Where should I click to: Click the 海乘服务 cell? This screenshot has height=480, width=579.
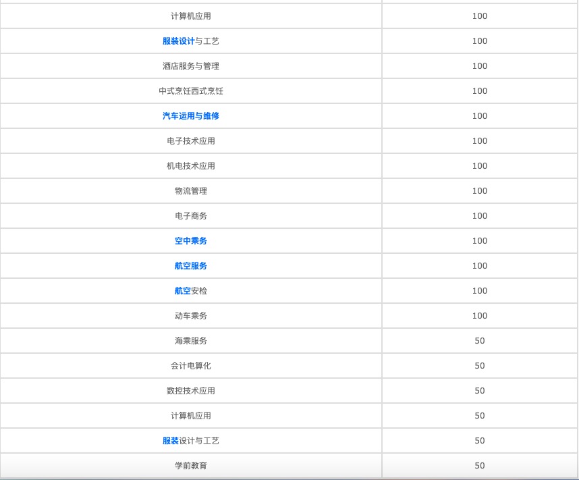[191, 341]
